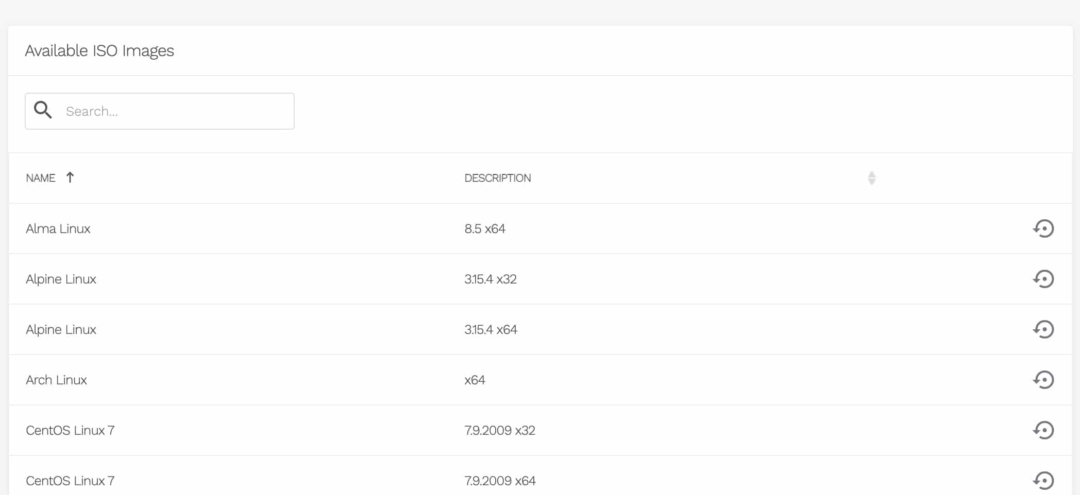
Task: Click the 7.9.2009 x32 description text
Action: pos(499,430)
